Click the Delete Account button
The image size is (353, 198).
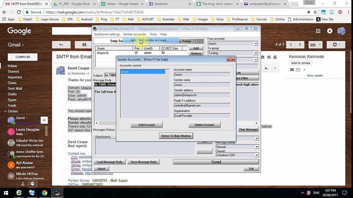point(204,125)
